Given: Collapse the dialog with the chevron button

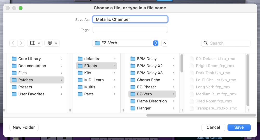Looking at the screenshot, I should tap(165, 43).
